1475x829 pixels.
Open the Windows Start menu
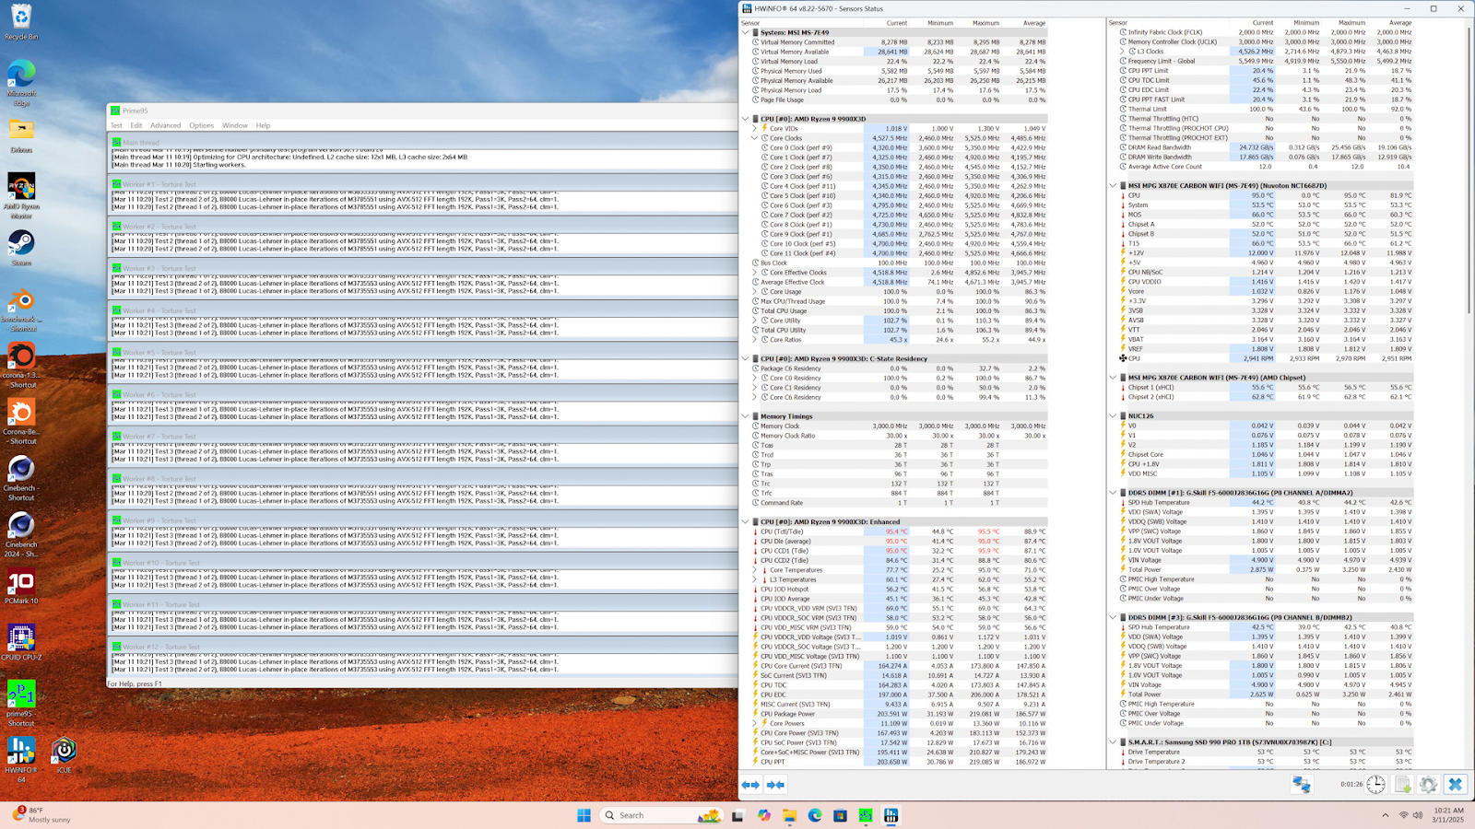tap(584, 815)
